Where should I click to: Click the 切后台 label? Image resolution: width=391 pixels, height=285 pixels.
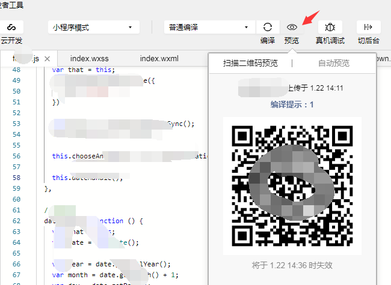point(368,41)
